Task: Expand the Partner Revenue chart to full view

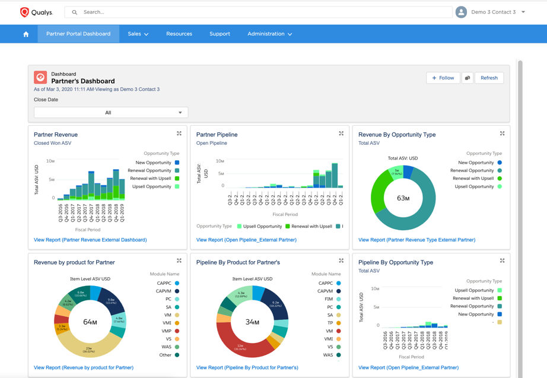Action: [x=179, y=134]
